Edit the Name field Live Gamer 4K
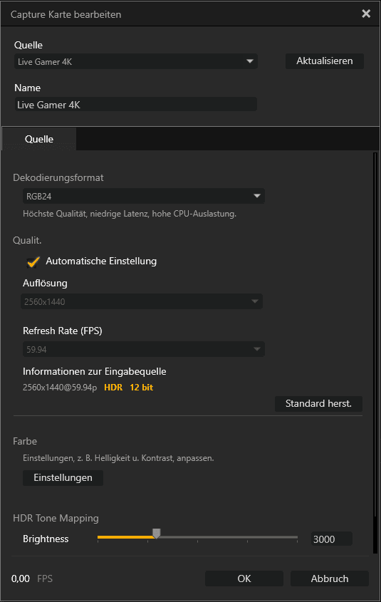This screenshot has width=381, height=602. pos(136,105)
